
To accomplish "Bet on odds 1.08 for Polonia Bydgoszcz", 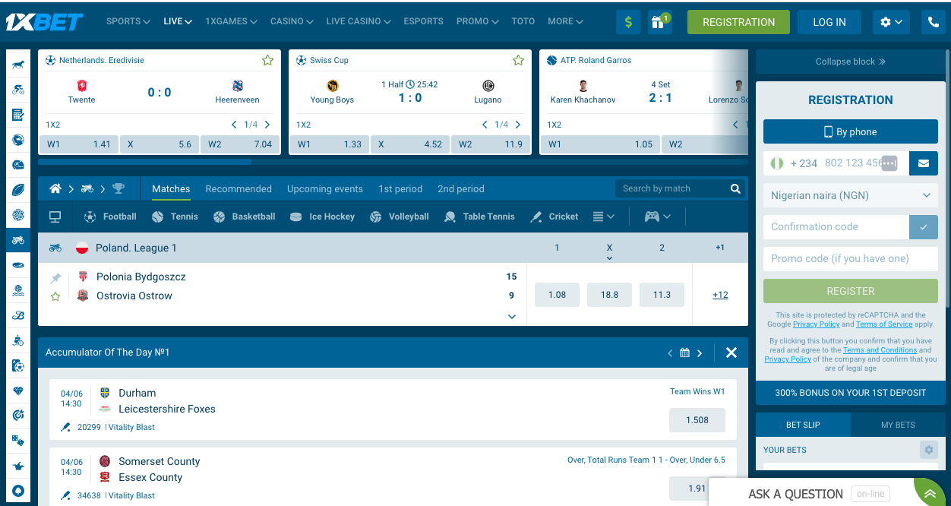I will click(557, 295).
